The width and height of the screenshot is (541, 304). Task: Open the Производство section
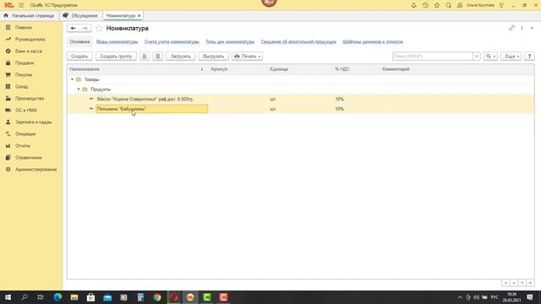30,99
